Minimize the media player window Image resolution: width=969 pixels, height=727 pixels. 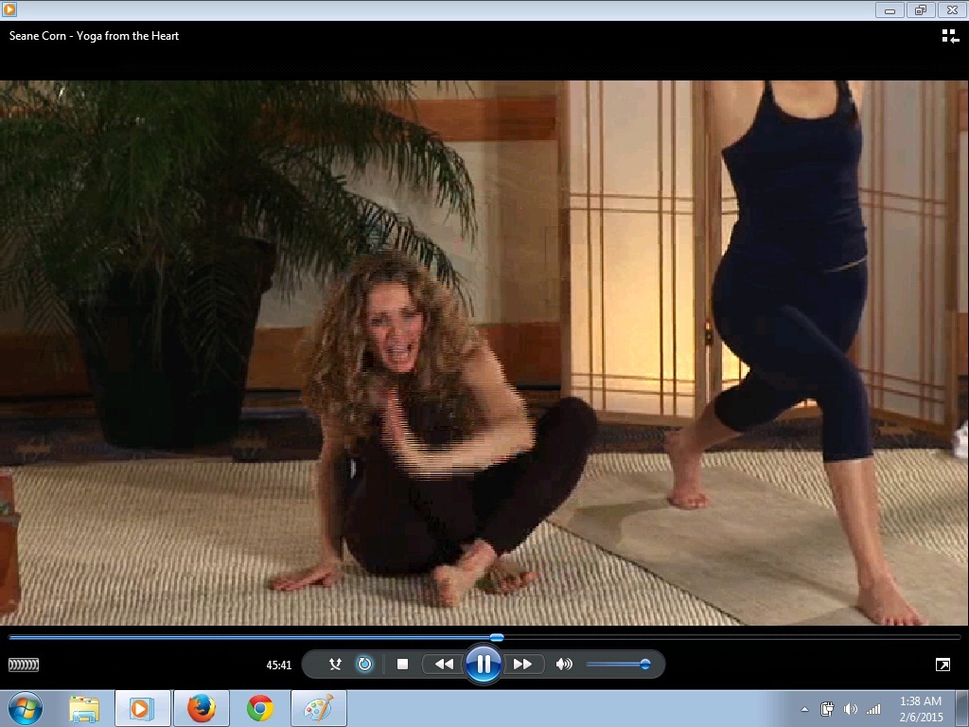coord(890,9)
